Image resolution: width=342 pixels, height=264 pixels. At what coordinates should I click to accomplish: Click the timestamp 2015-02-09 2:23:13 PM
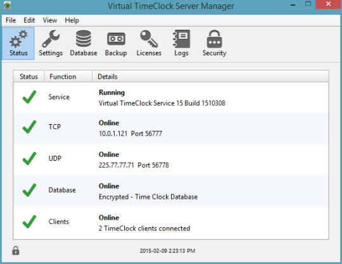tap(167, 251)
